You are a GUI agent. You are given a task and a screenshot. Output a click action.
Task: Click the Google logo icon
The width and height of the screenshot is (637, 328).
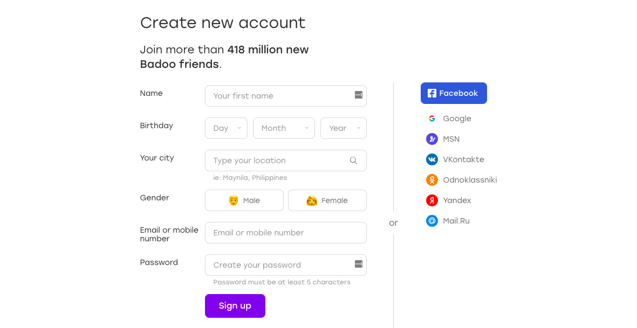[432, 118]
